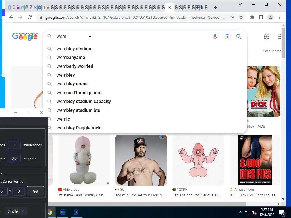Screen dimensions: 291x218
Task: Open the IMDb movie poster thumbnail
Action: click(x=263, y=91)
